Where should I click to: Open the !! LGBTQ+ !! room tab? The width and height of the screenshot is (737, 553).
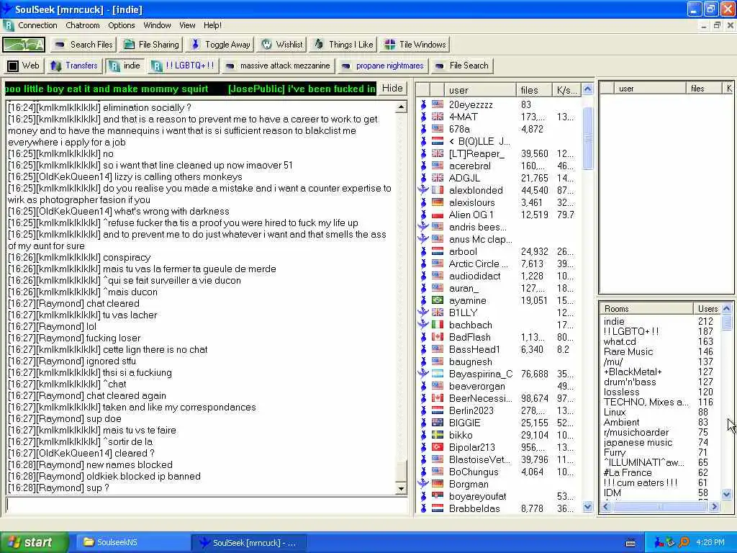click(x=183, y=66)
